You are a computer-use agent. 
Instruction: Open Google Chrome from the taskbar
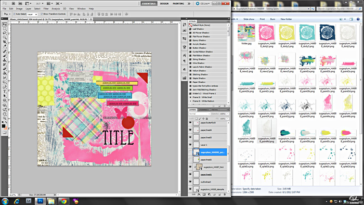pos(63,201)
